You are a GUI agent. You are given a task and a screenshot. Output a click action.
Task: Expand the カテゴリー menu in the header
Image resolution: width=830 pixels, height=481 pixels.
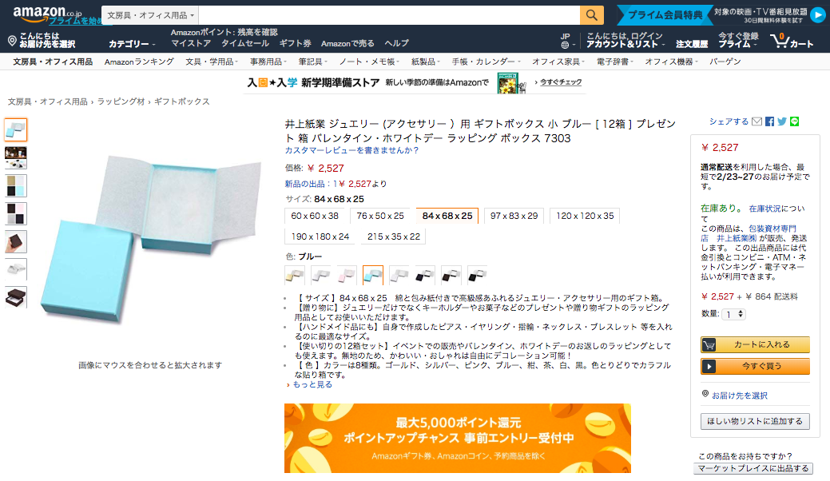pos(131,44)
